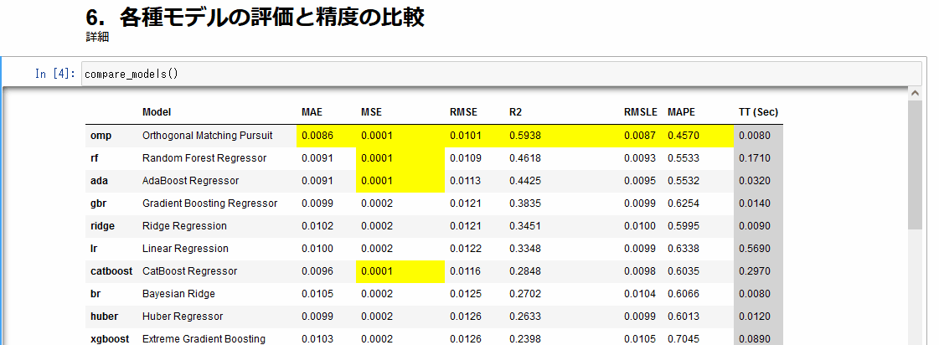Click the TT value 0.5690
This screenshot has width=939, height=345.
(x=755, y=249)
